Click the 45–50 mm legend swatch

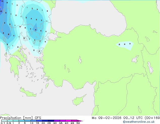tap(74, 121)
